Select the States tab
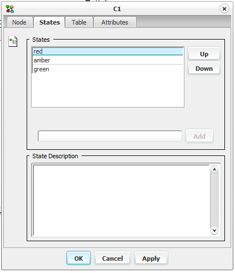 click(x=49, y=22)
